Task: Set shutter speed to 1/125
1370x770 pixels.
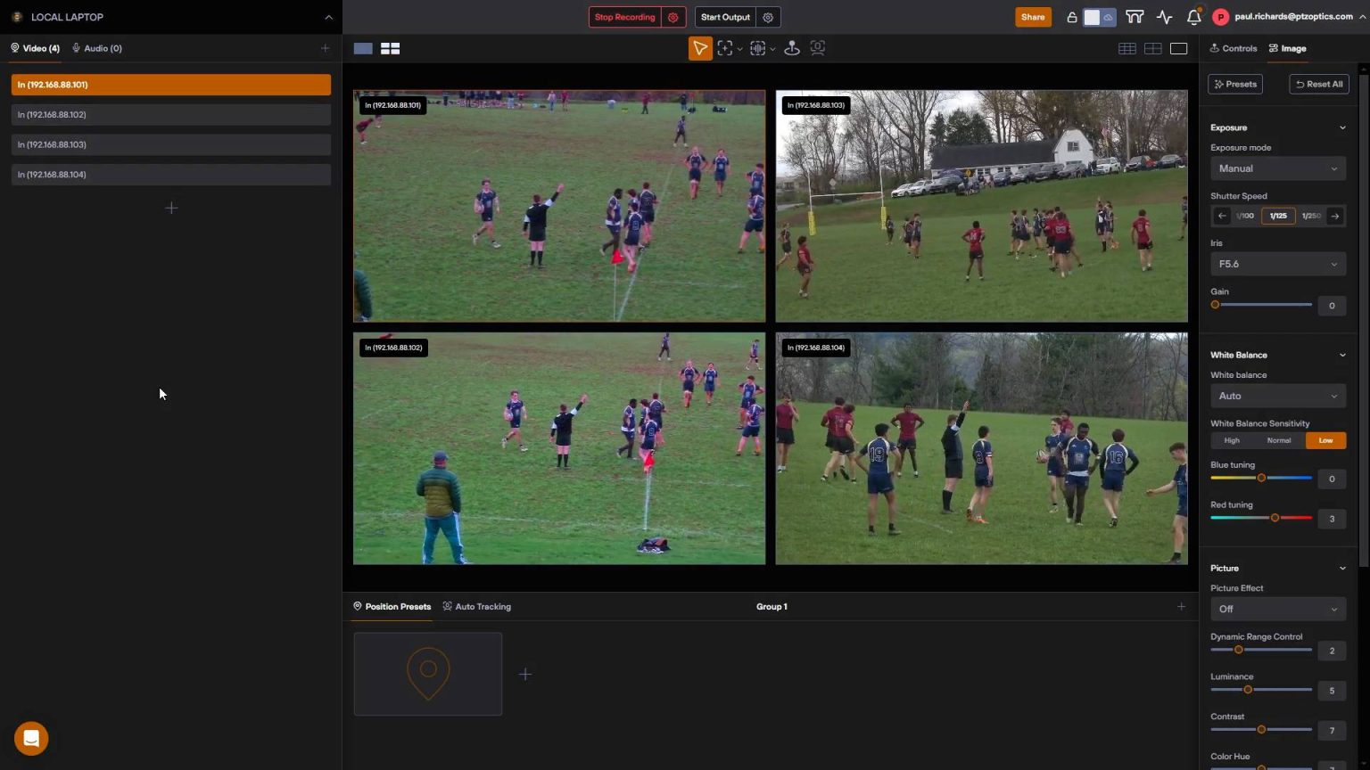Action: point(1278,216)
